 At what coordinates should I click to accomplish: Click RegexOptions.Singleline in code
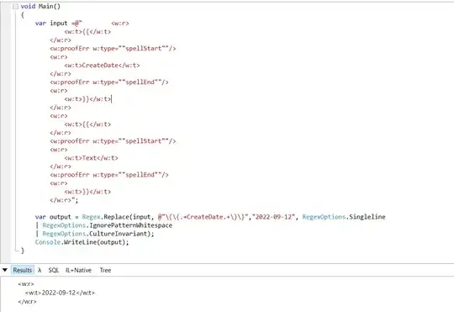344,217
